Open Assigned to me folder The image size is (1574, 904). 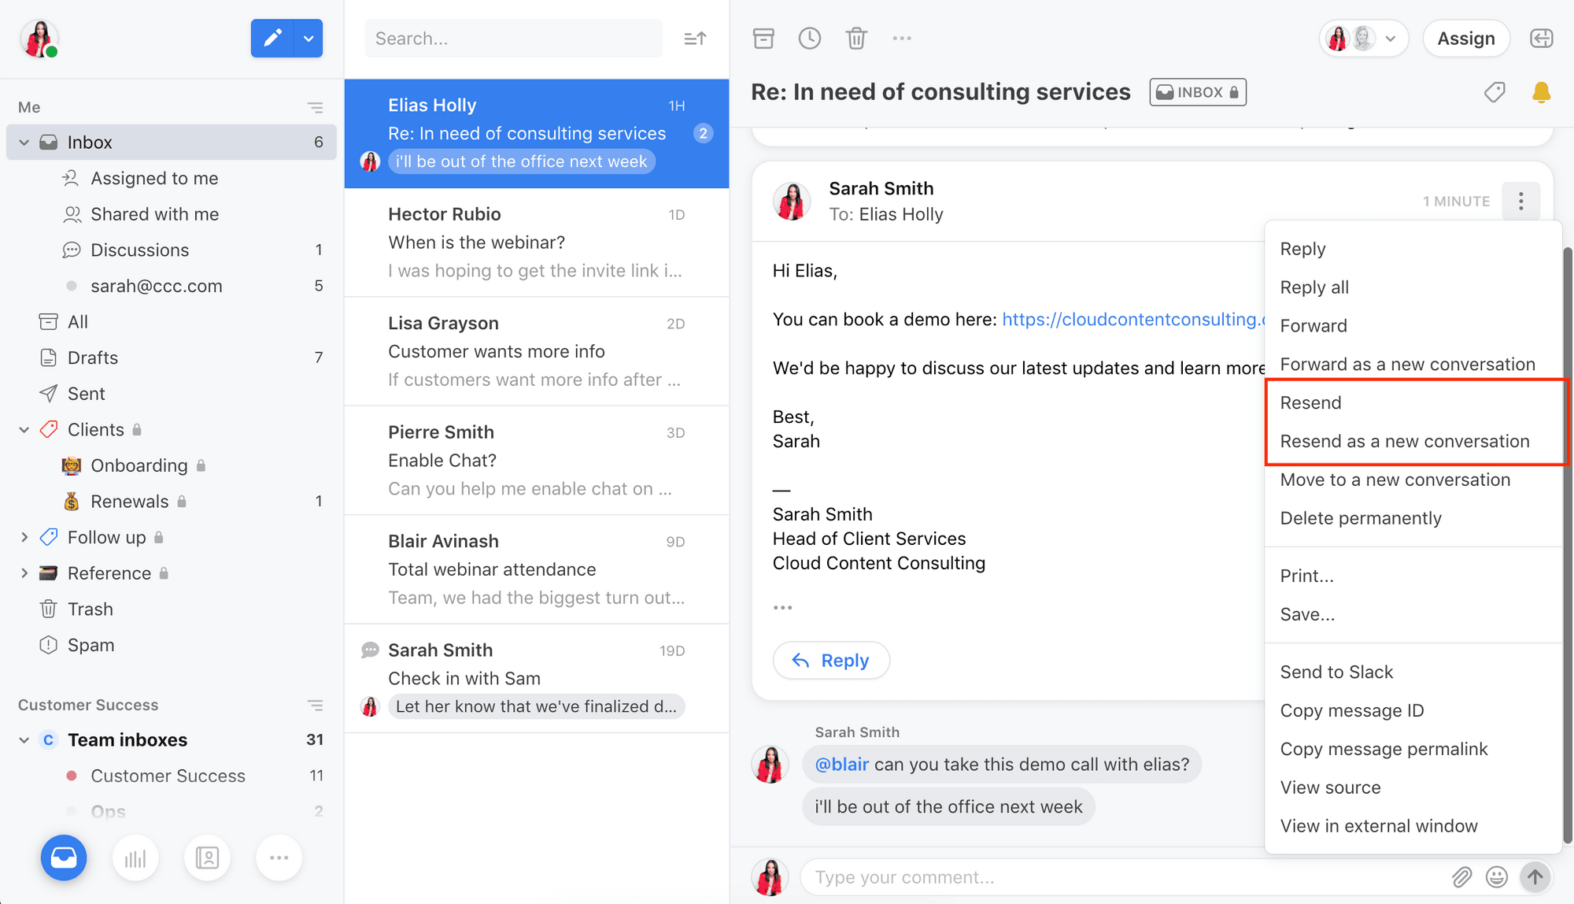click(x=172, y=179)
